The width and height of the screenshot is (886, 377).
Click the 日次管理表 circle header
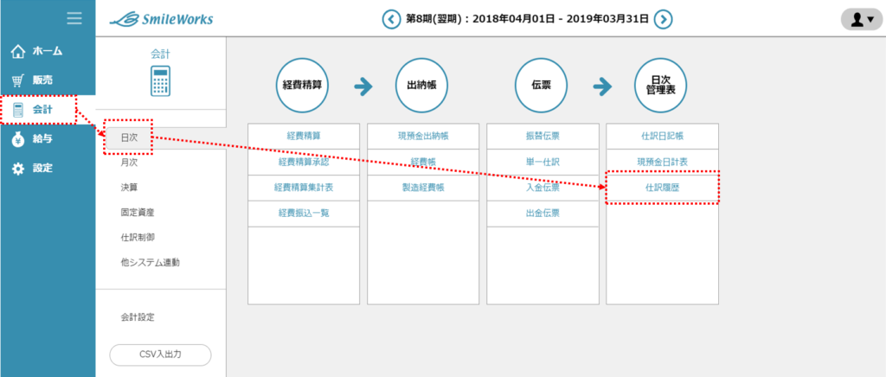[x=660, y=86]
